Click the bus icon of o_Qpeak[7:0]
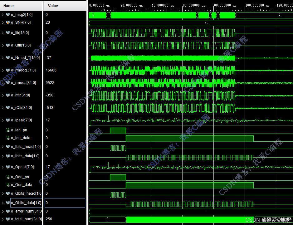 click(8, 167)
